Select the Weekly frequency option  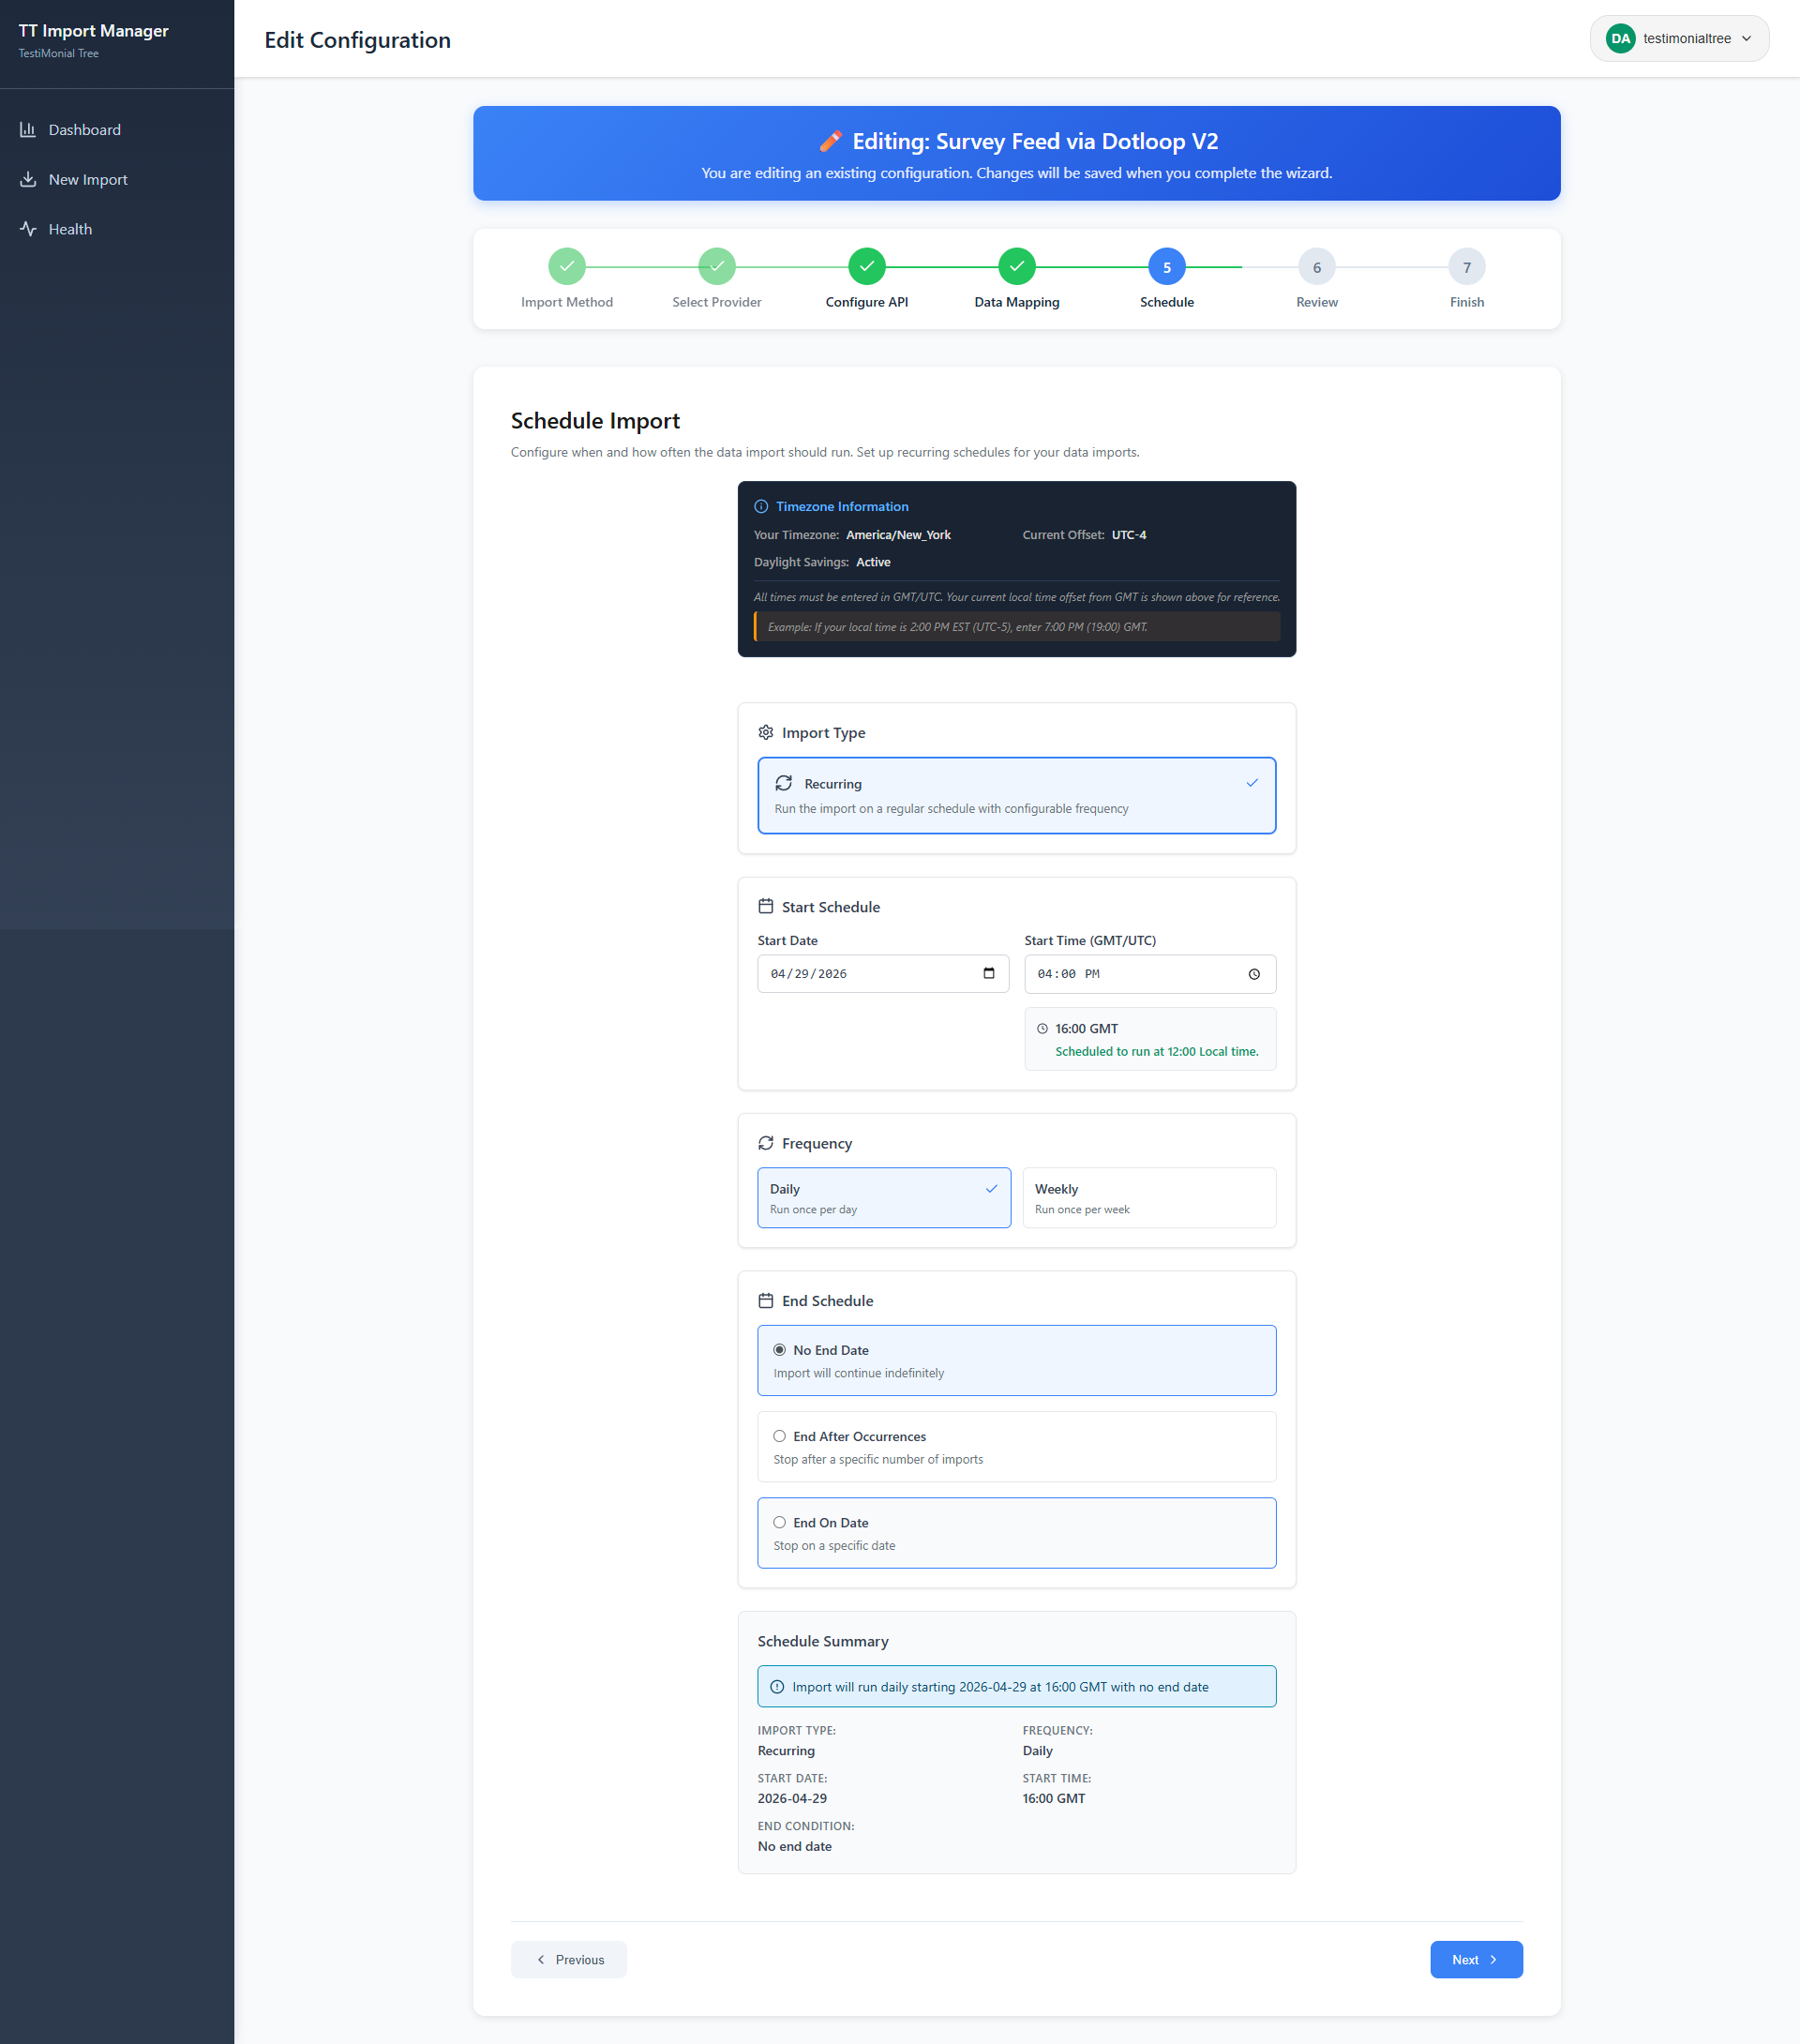coord(1148,1197)
